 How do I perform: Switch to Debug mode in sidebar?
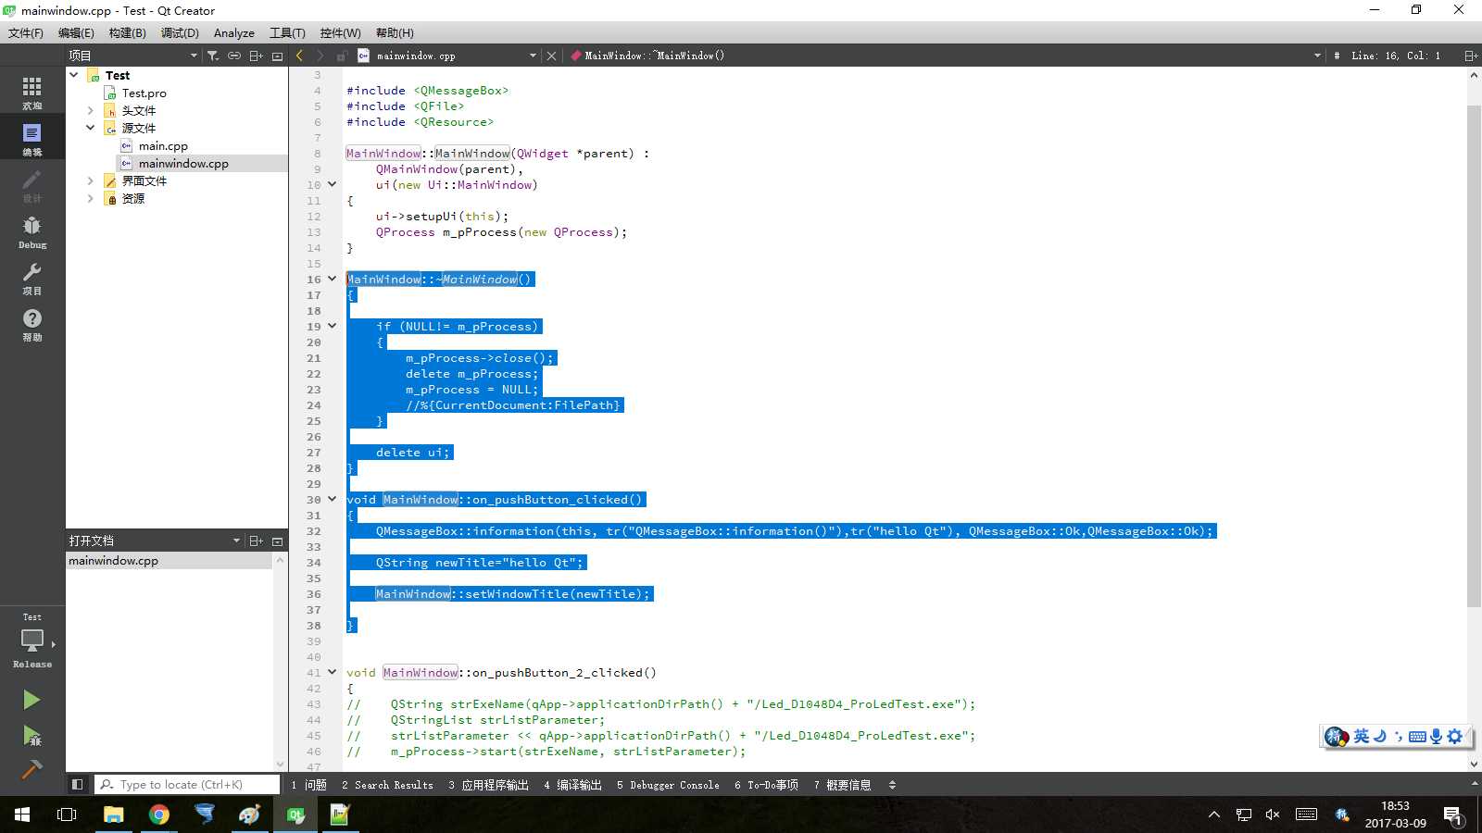coord(31,231)
